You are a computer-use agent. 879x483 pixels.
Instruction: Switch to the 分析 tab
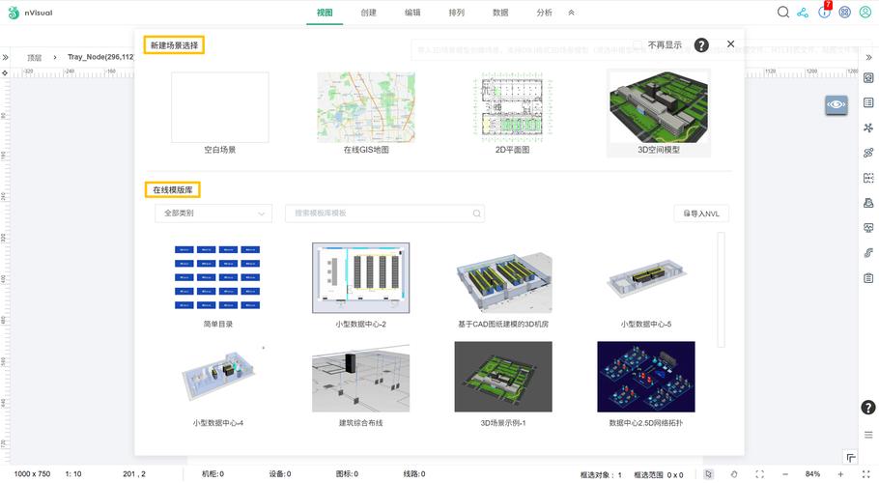[545, 13]
